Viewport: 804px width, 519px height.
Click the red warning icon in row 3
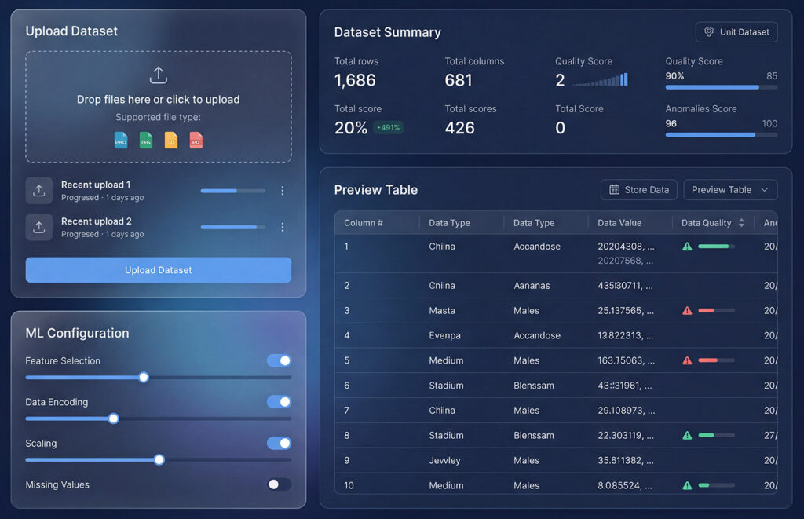[687, 311]
